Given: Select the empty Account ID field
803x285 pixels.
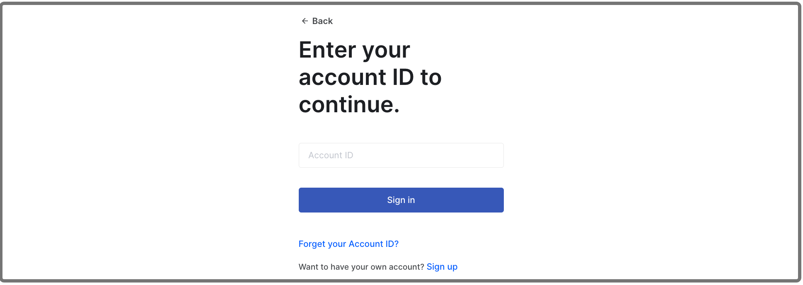Looking at the screenshot, I should [x=401, y=155].
